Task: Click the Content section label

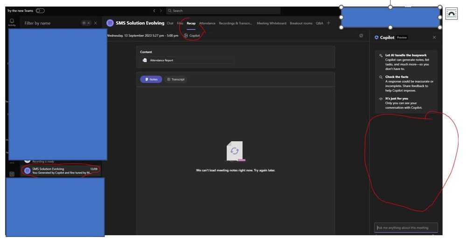Action: coord(146,52)
